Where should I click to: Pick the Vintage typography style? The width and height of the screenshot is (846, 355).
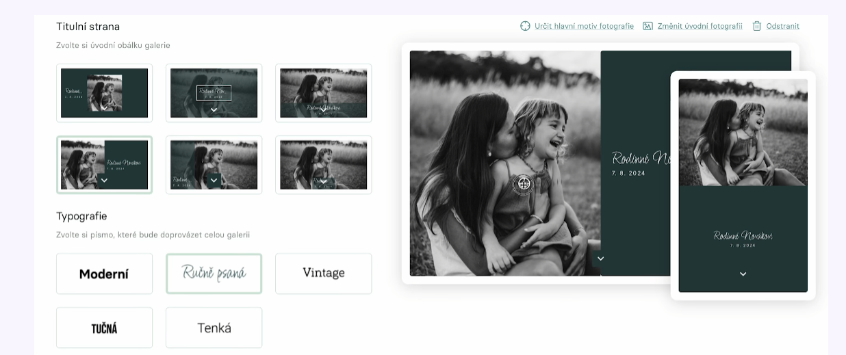coord(323,274)
